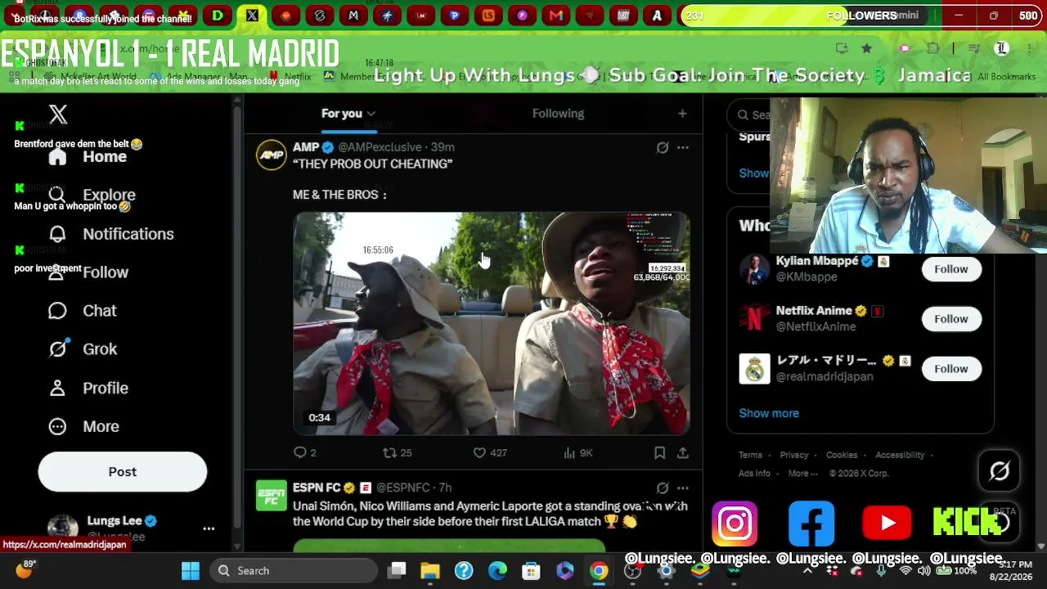Open the ESPN FC profile avatar
This screenshot has height=589, width=1047.
(x=272, y=496)
